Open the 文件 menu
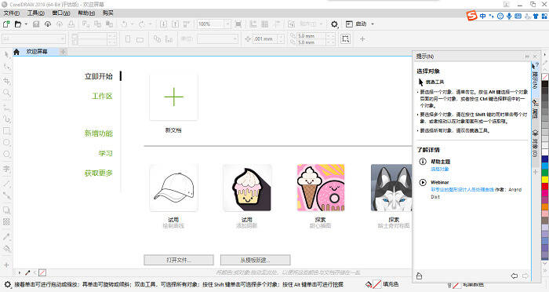The image size is (549, 292). point(12,13)
